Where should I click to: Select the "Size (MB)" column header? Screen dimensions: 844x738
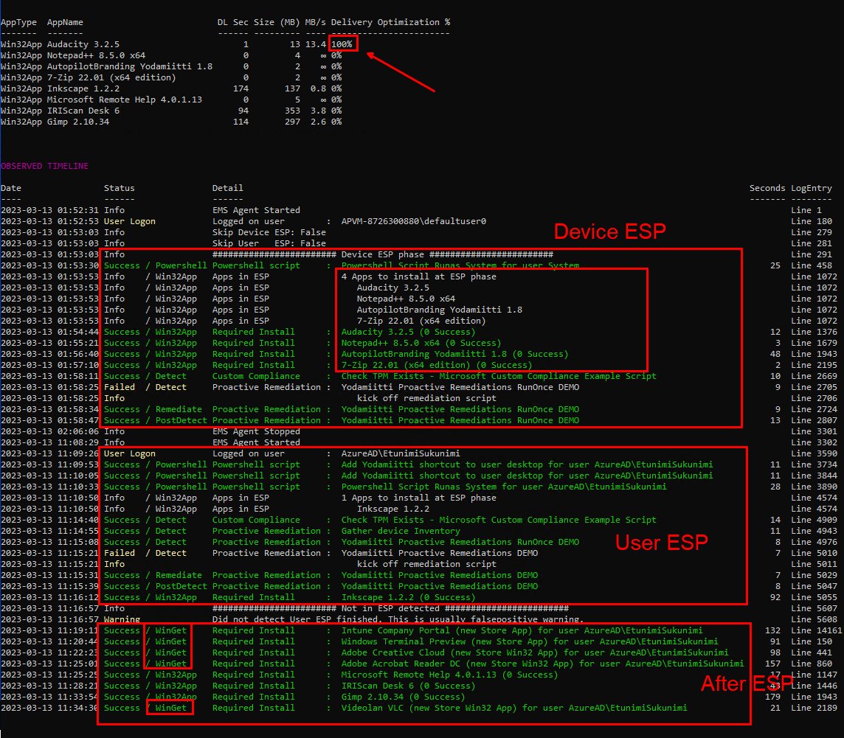click(277, 22)
